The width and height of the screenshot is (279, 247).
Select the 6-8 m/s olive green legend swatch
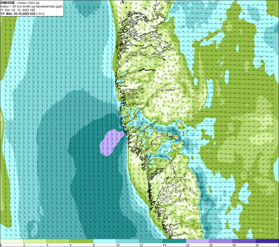81,241
